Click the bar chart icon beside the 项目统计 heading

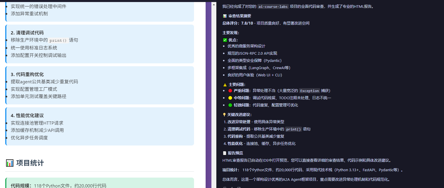[10, 163]
